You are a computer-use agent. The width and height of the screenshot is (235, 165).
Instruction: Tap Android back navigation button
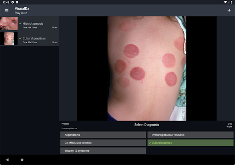pos(7,160)
